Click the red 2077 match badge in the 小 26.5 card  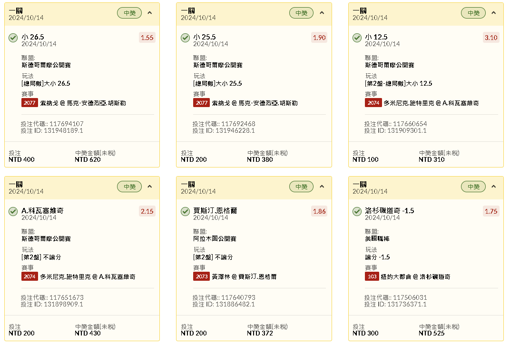pos(29,103)
